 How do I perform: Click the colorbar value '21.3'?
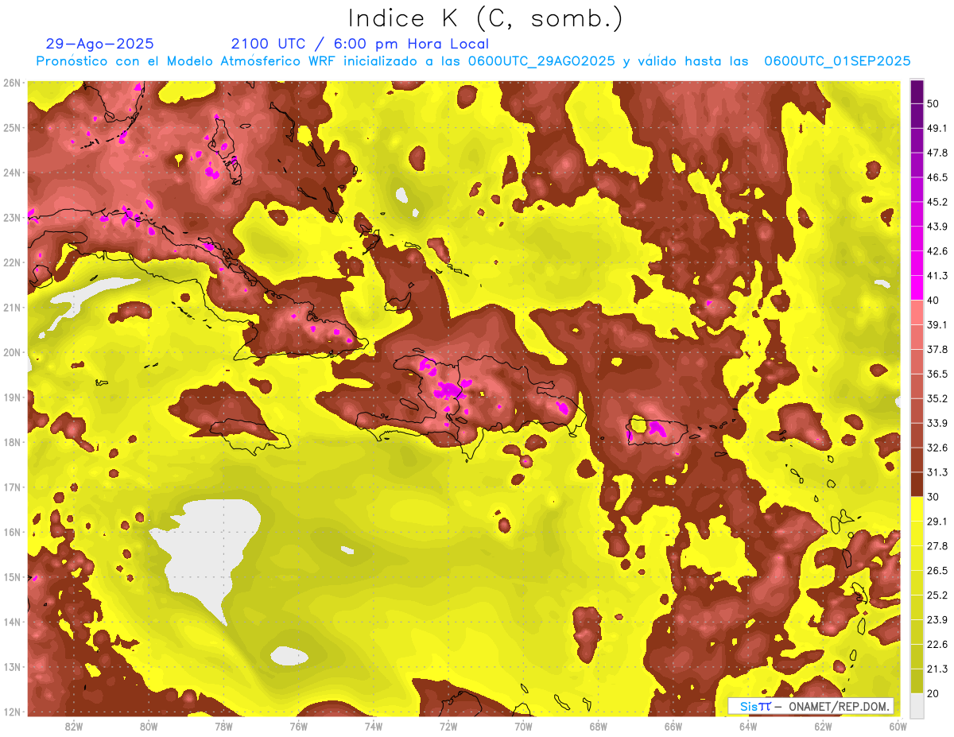click(x=937, y=669)
